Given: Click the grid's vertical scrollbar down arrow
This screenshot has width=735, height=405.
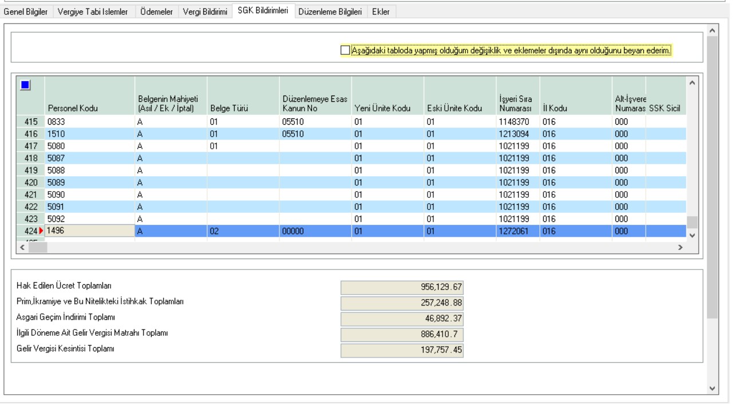Looking at the screenshot, I should click(x=693, y=235).
